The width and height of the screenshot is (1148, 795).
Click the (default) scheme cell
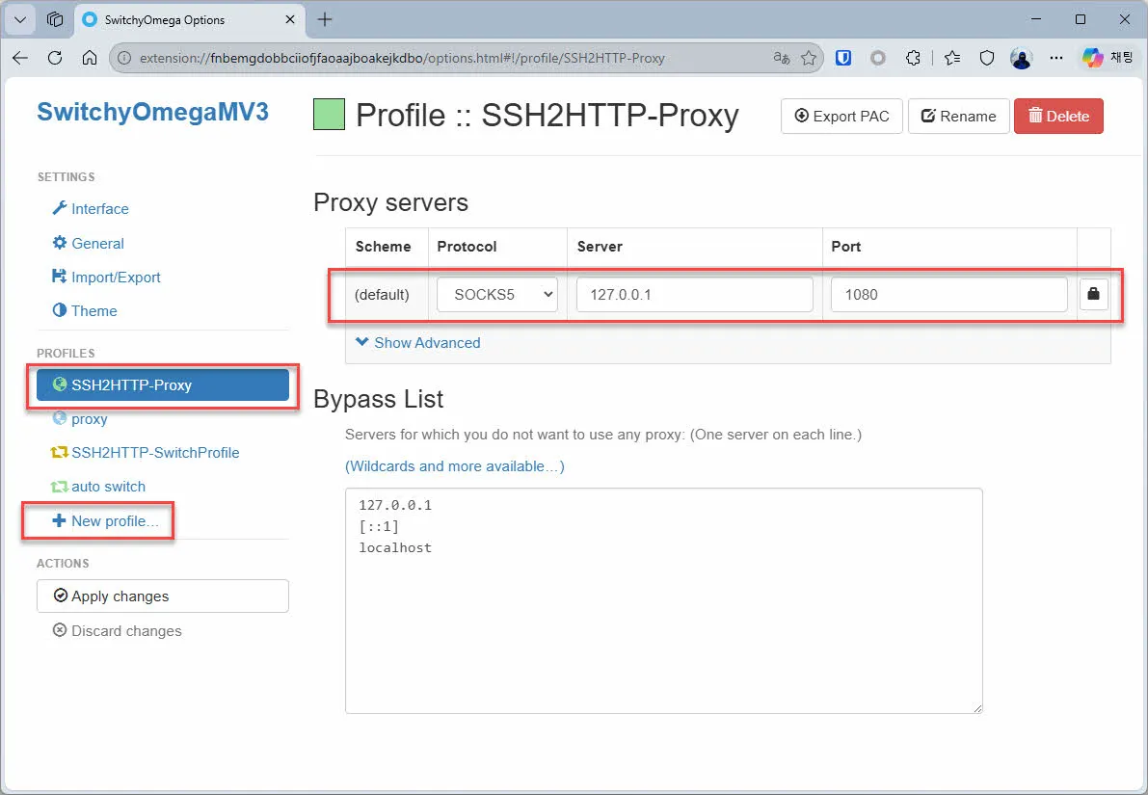pyautogui.click(x=382, y=294)
